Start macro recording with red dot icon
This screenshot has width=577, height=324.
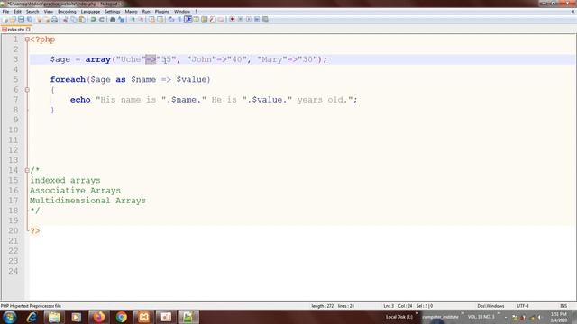pos(232,19)
